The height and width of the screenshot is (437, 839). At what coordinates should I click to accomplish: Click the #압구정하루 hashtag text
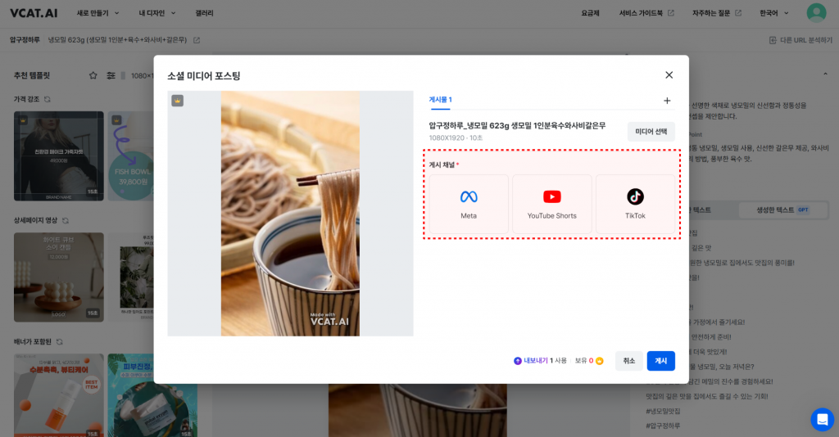coord(663,426)
